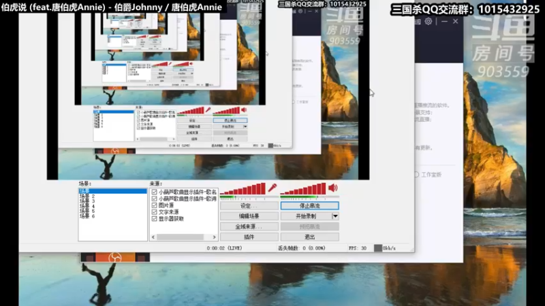Open the 插件 plugins button
Viewport: 545px width, 306px height.
pos(249,237)
